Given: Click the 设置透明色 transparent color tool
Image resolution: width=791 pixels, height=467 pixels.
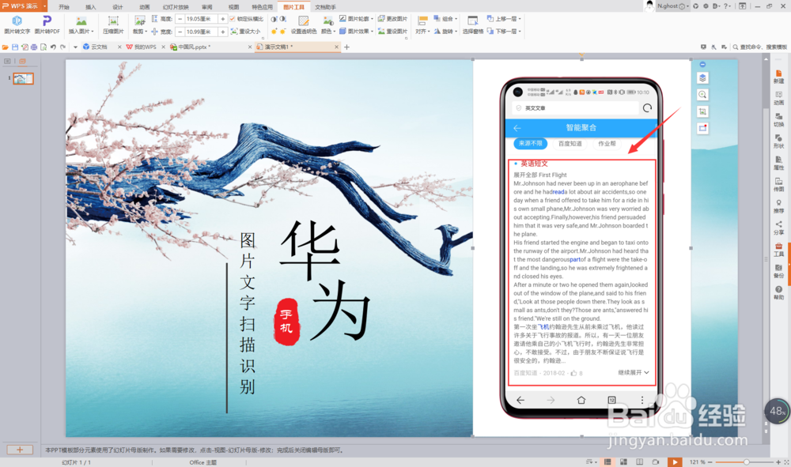Looking at the screenshot, I should point(304,24).
